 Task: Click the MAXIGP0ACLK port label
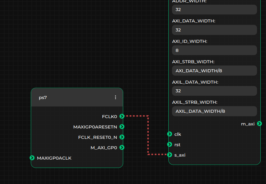coord(54,158)
